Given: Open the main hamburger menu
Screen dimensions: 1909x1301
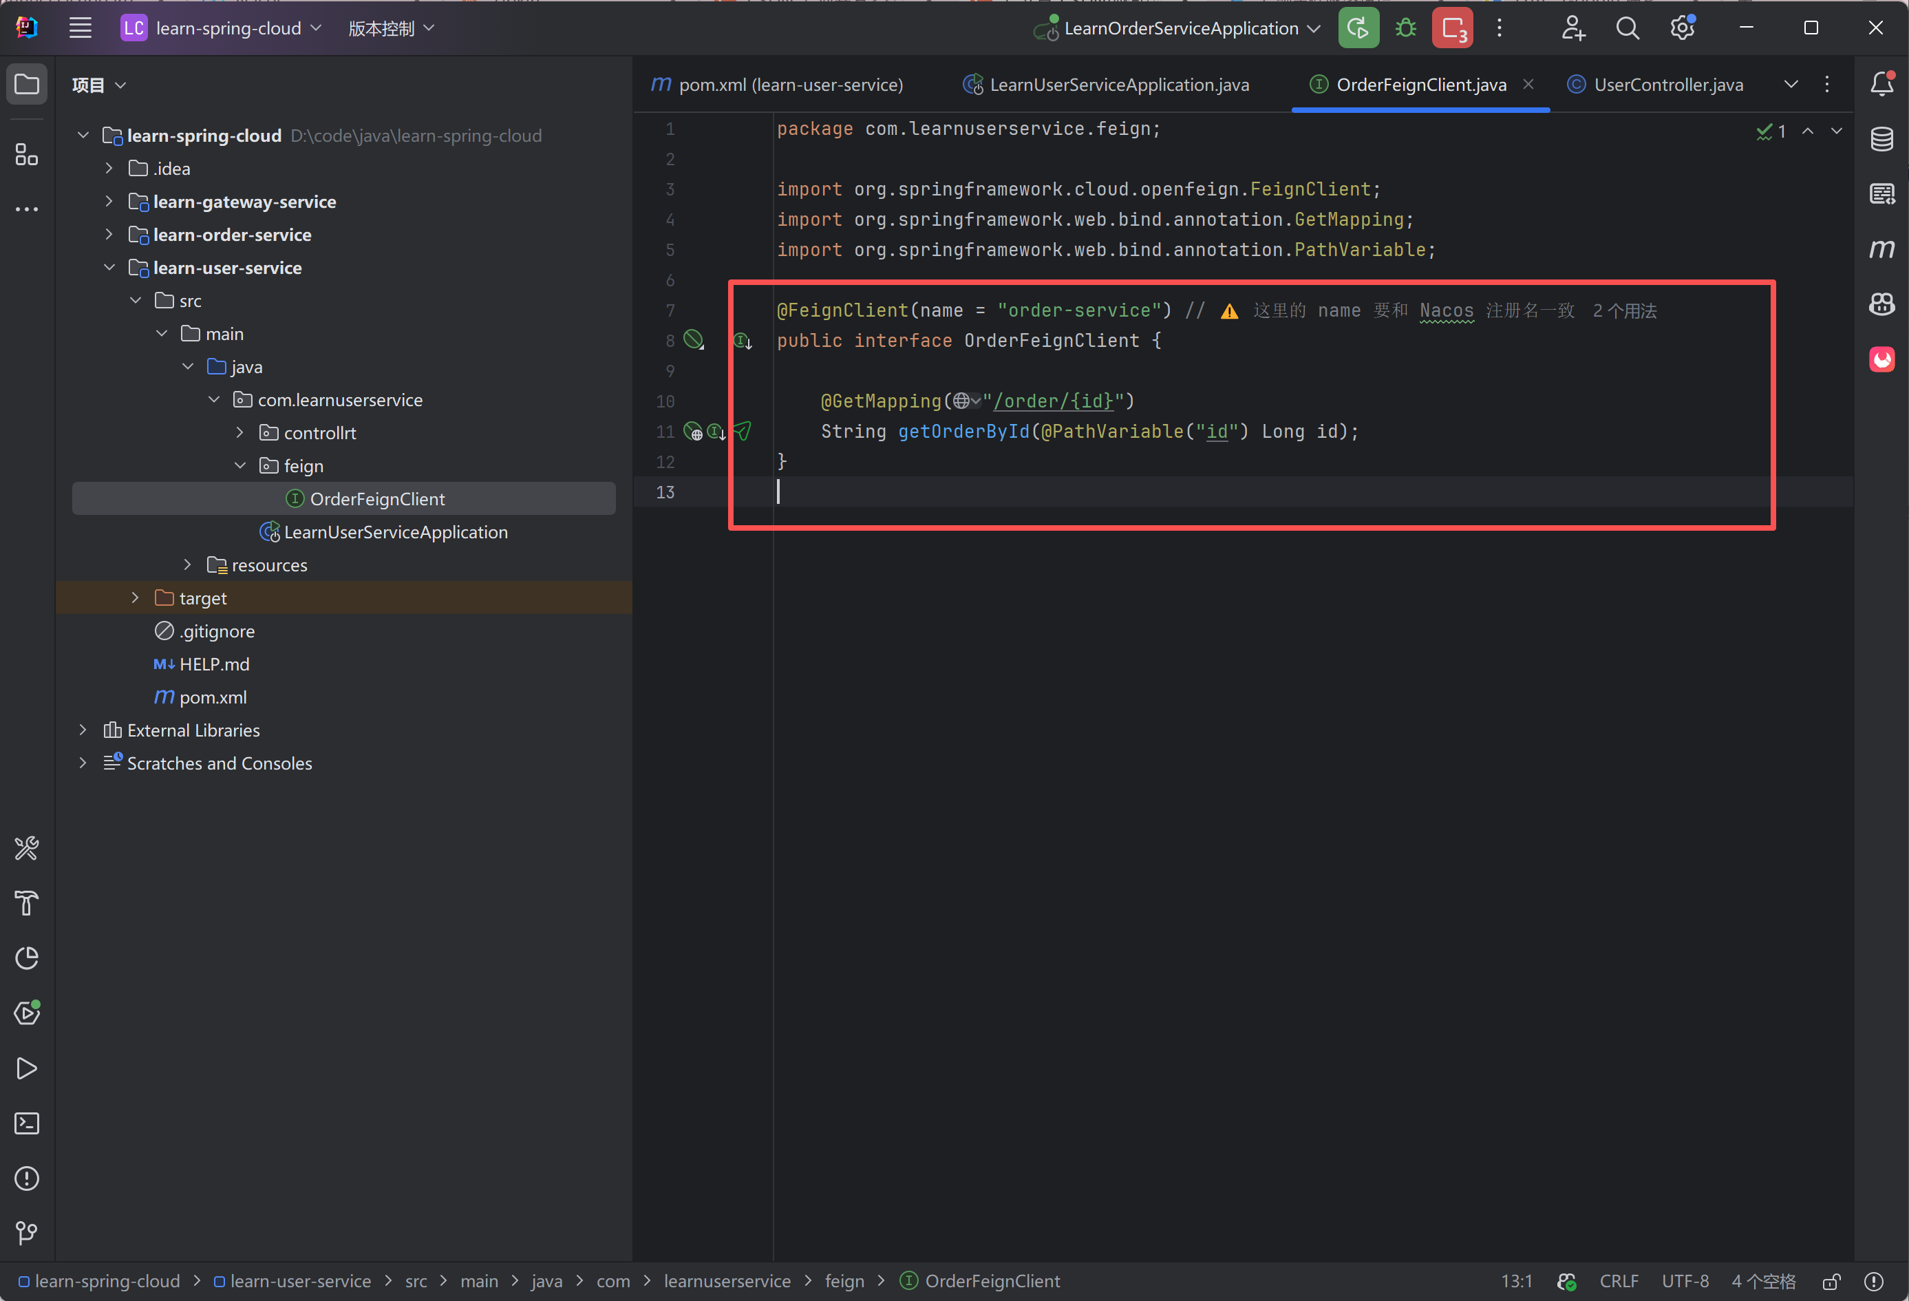Looking at the screenshot, I should pyautogui.click(x=80, y=28).
